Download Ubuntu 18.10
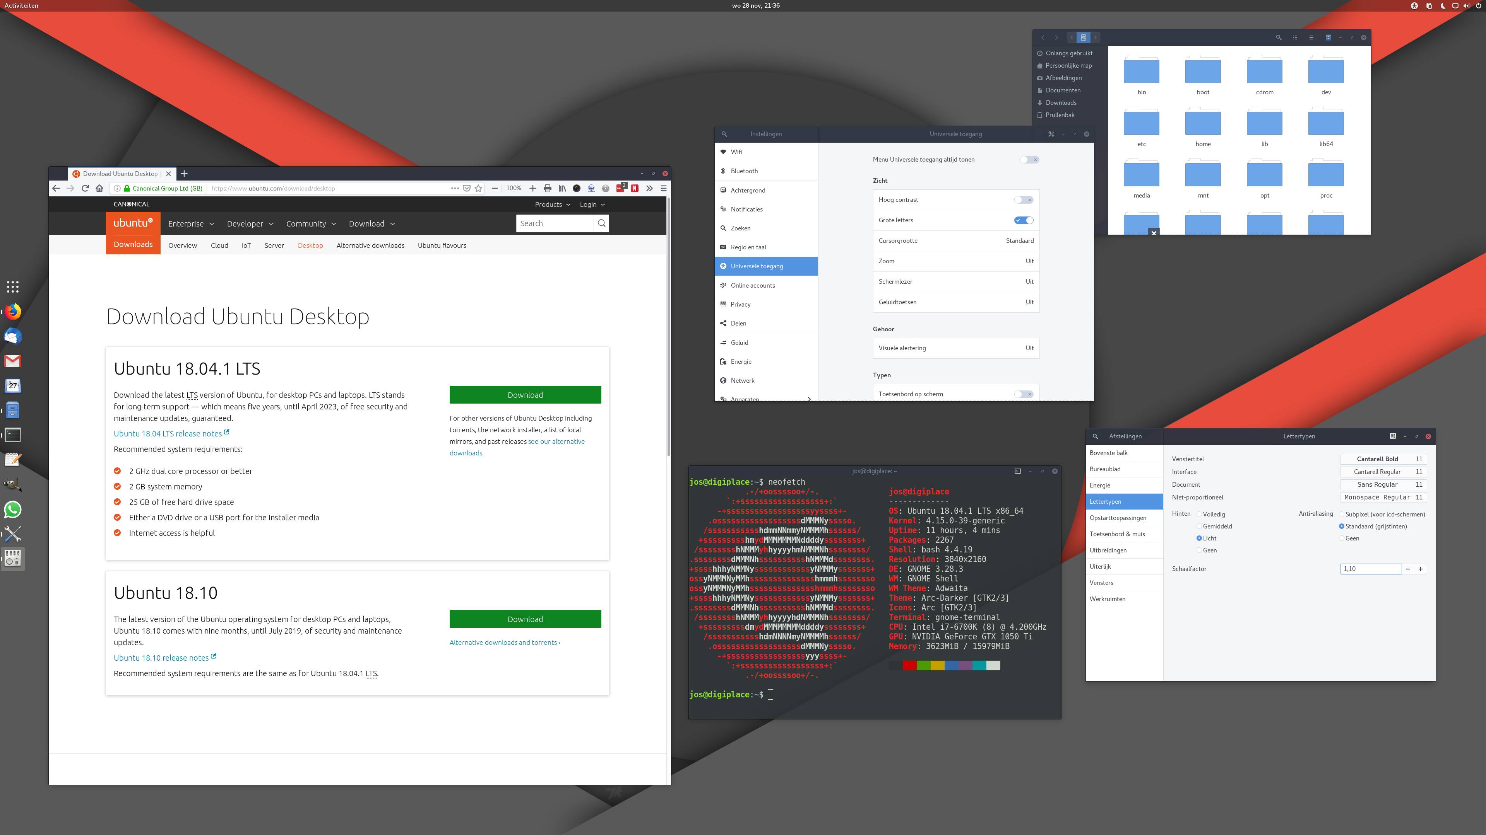Image resolution: width=1486 pixels, height=835 pixels. click(x=525, y=619)
